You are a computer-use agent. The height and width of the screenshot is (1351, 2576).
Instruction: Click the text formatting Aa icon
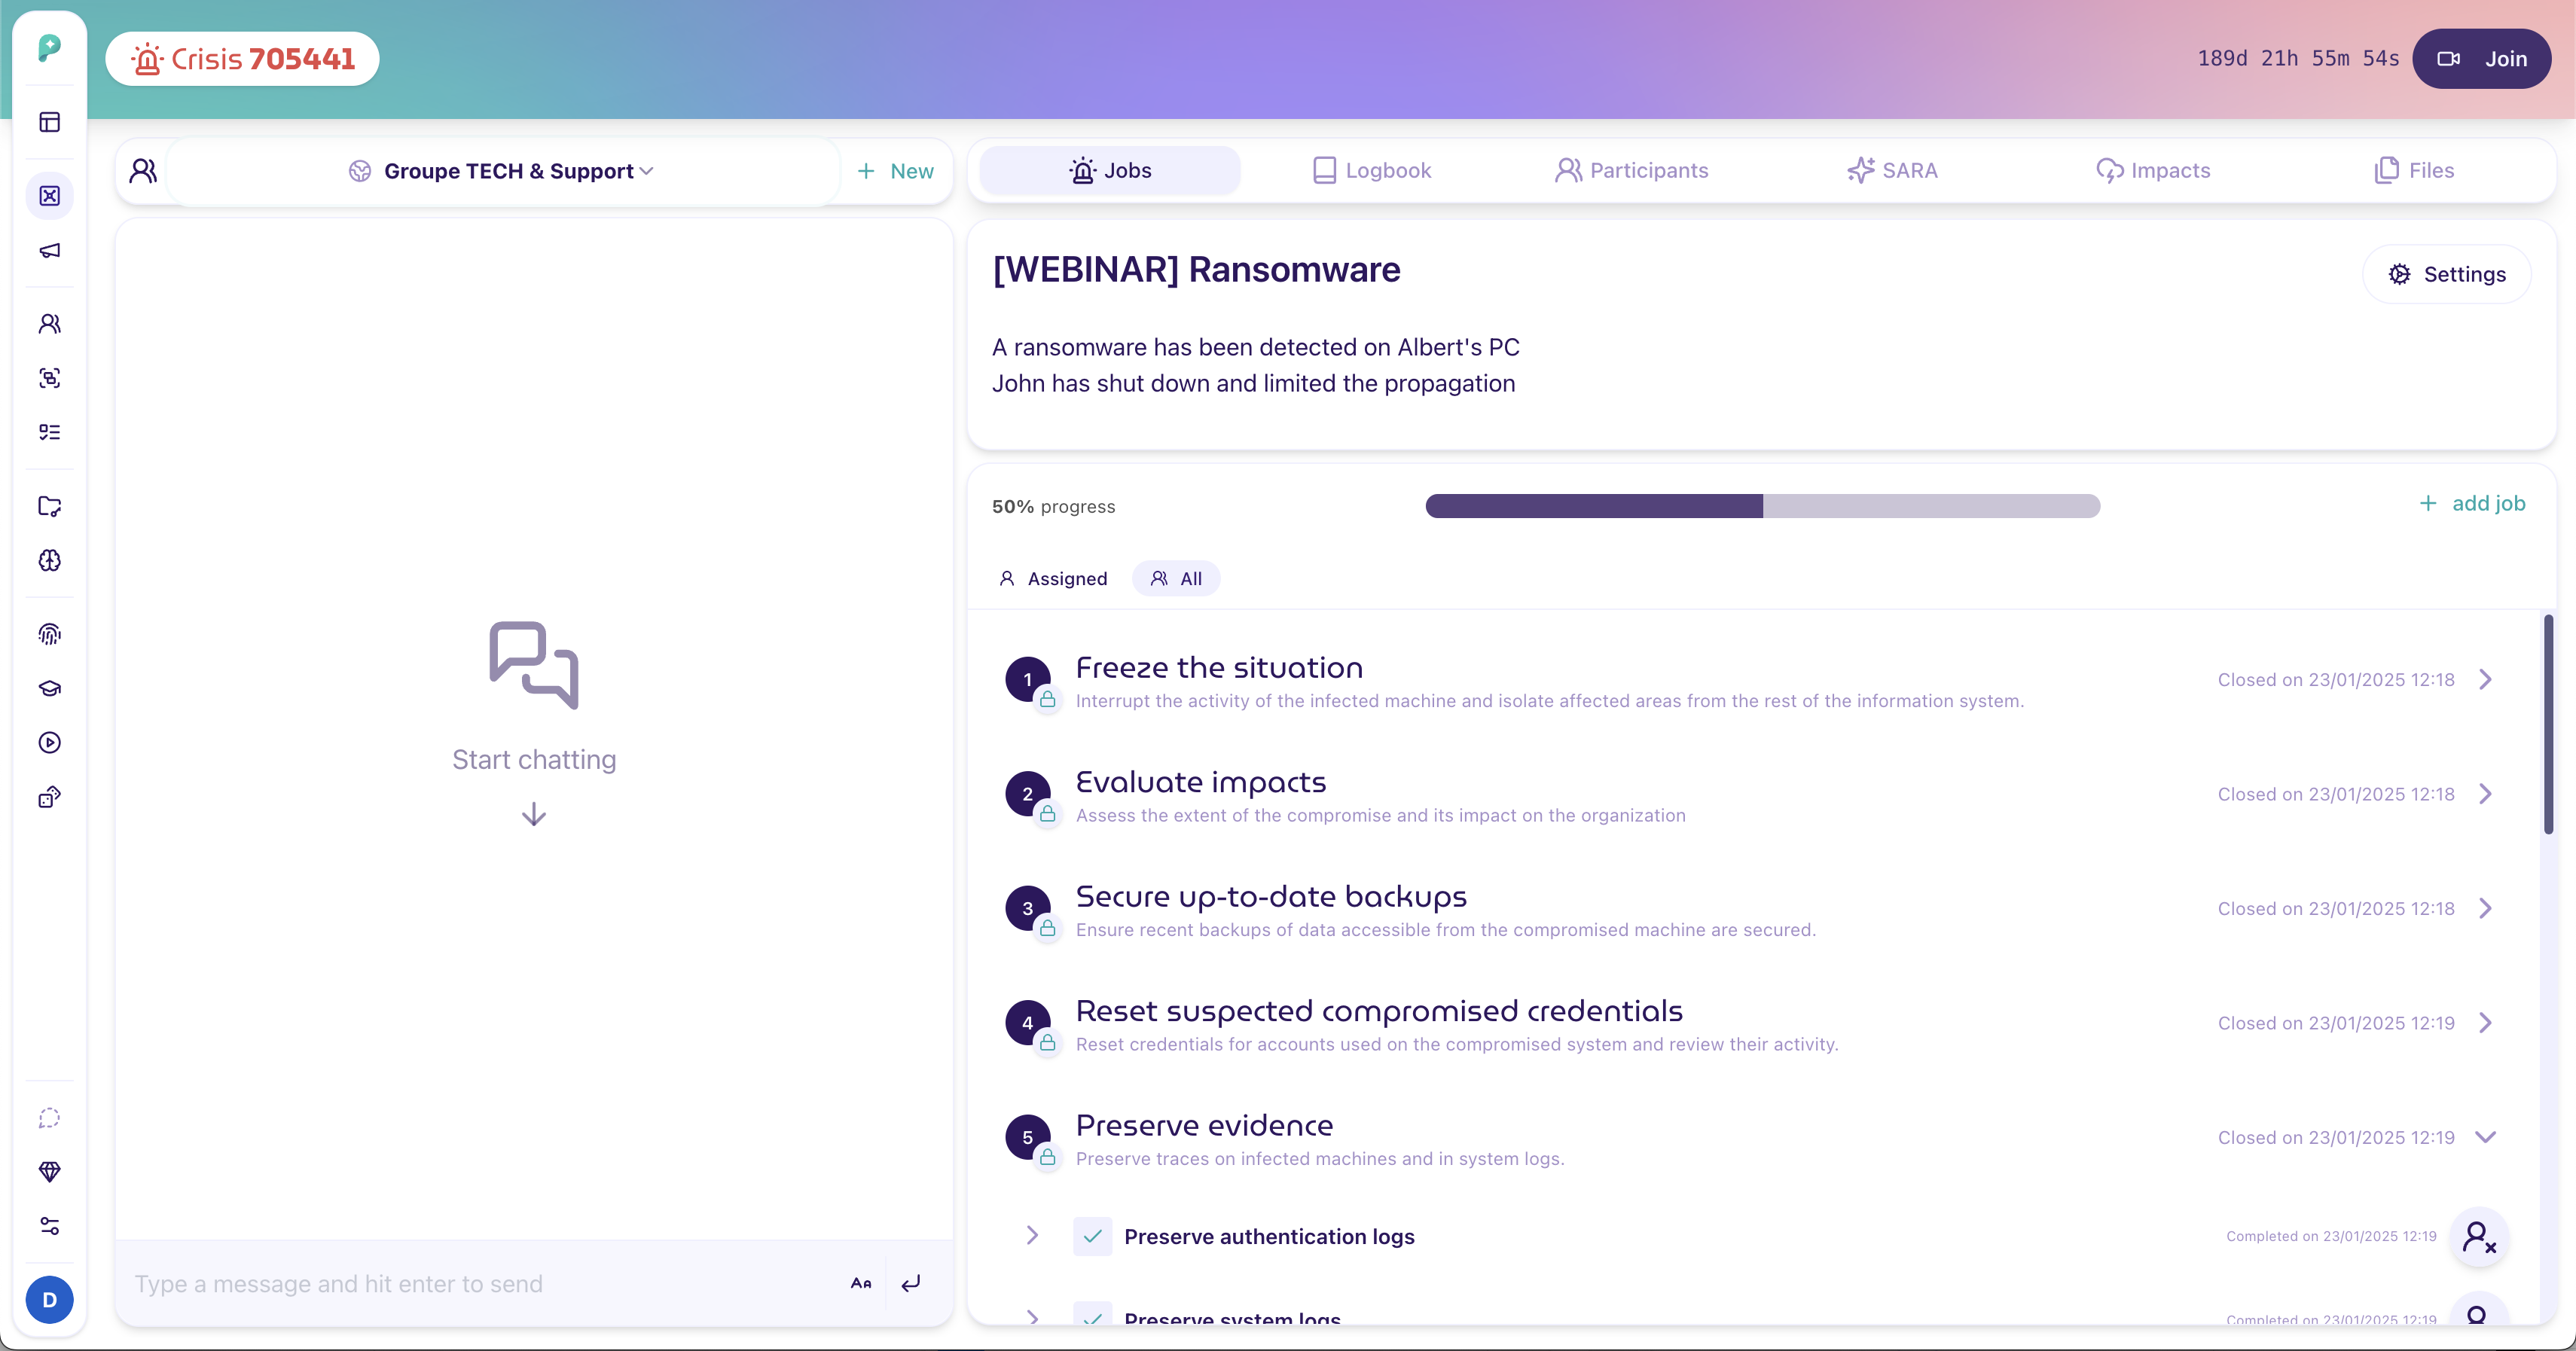pos(861,1283)
